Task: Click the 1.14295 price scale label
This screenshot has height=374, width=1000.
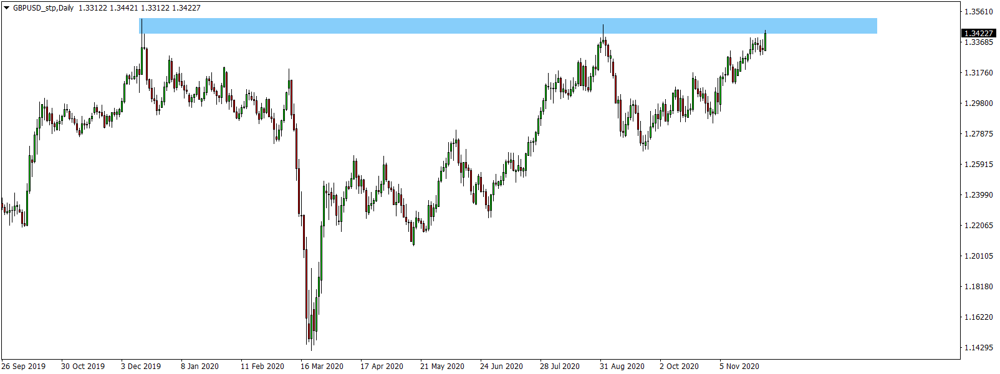Action: (x=978, y=348)
